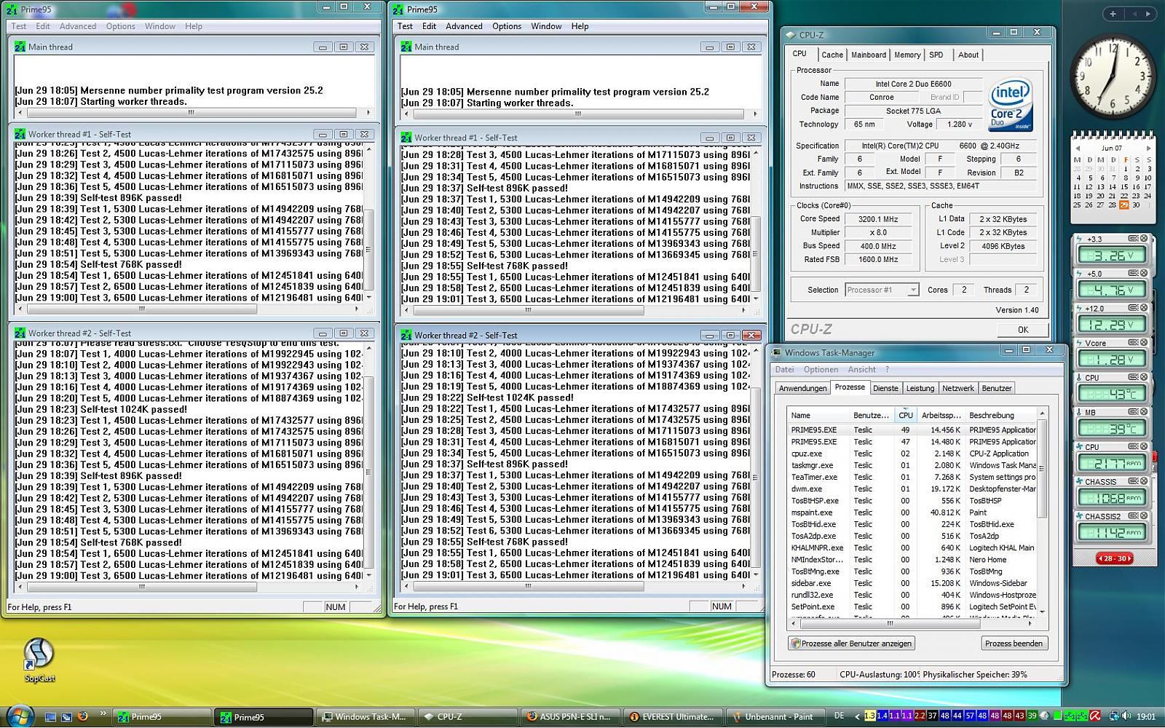Click sidebar next gadgets page arrow
This screenshot has width=1165, height=728.
(x=1148, y=13)
